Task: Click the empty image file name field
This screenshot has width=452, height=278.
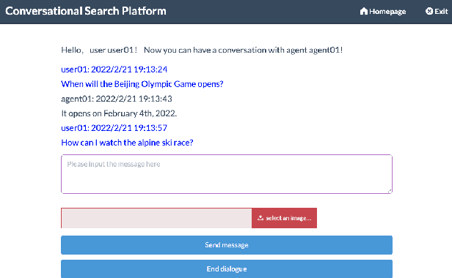Action: tap(156, 218)
